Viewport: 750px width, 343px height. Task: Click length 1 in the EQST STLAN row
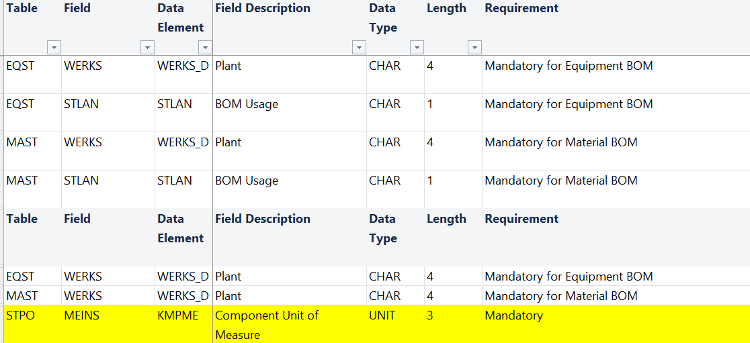coord(430,104)
